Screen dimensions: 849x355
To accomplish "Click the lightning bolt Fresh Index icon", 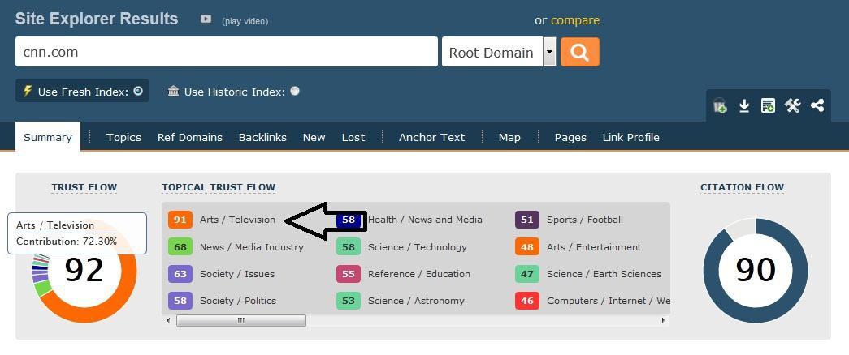I will (x=28, y=91).
